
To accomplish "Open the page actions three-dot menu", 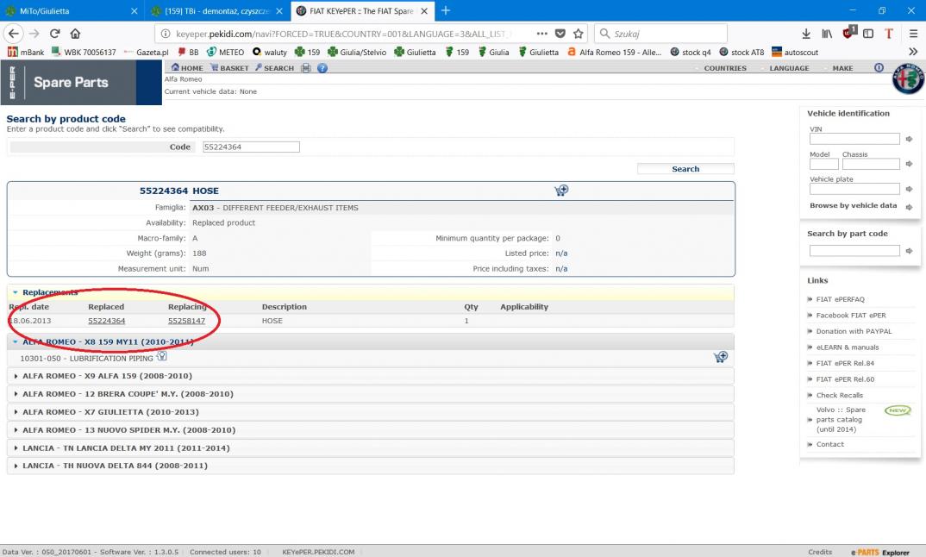I will pyautogui.click(x=541, y=34).
